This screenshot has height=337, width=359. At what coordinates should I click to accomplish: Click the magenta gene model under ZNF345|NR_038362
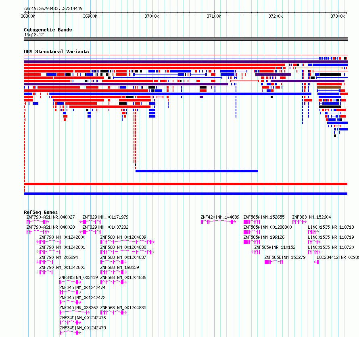click(x=75, y=312)
